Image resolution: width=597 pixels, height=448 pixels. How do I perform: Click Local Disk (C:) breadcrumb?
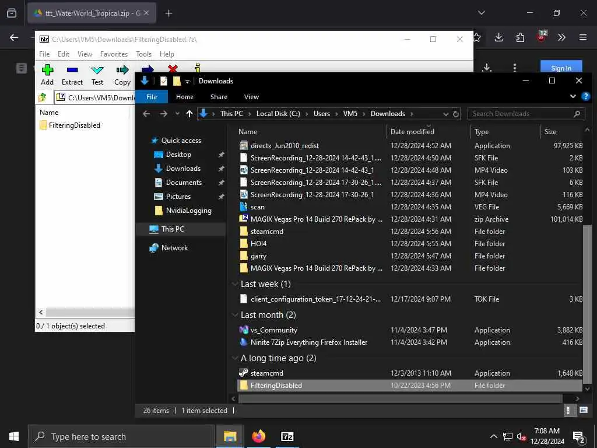[278, 114]
